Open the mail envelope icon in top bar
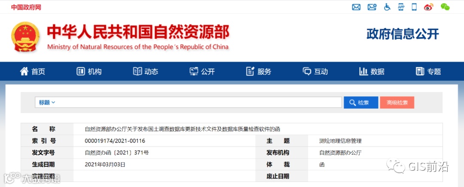464x187 pixels. [x=356, y=7]
